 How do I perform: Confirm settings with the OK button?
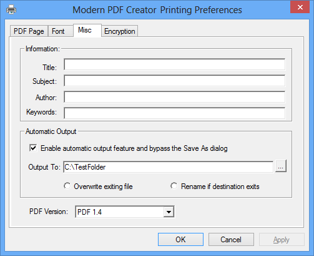(180, 240)
